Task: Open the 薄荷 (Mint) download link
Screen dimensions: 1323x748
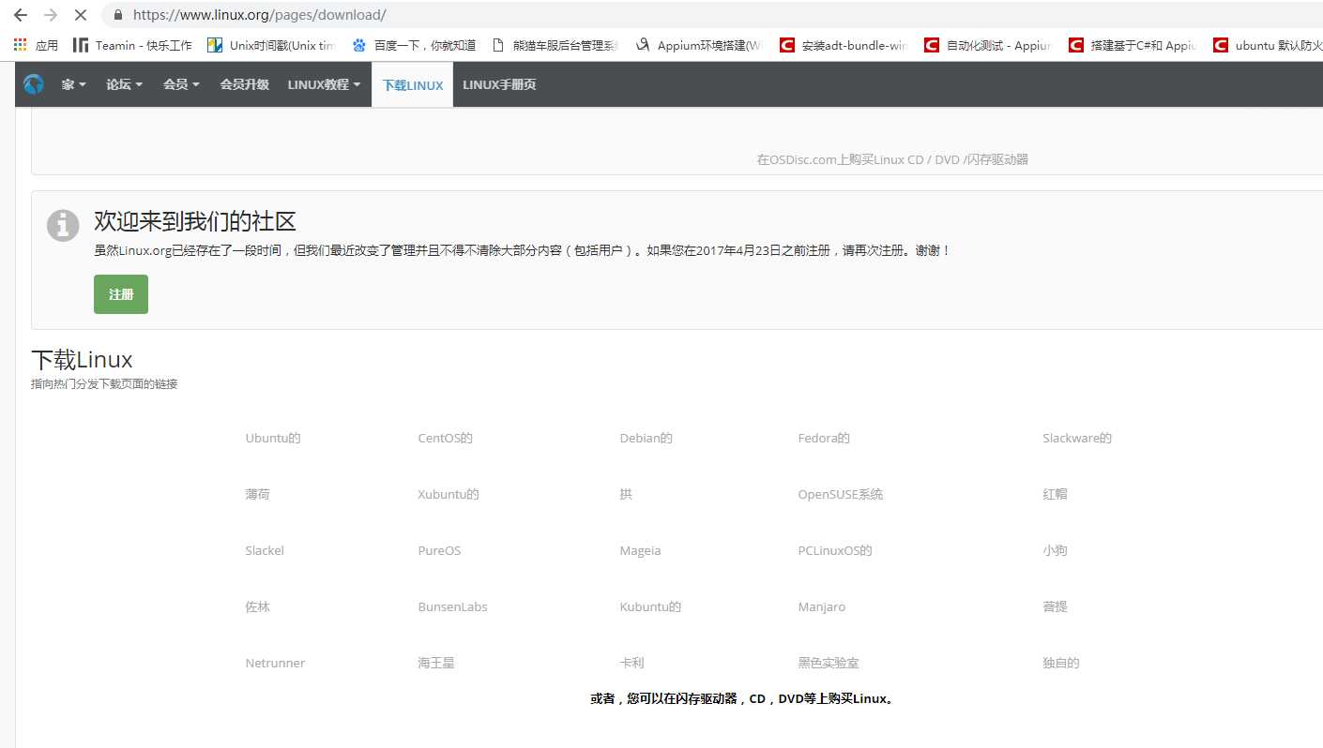Action: pyautogui.click(x=258, y=494)
